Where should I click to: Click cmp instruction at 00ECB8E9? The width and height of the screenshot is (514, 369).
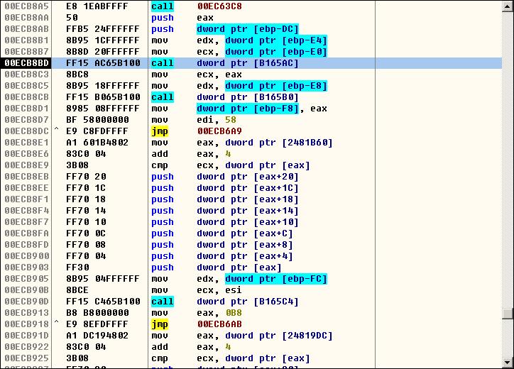230,165
